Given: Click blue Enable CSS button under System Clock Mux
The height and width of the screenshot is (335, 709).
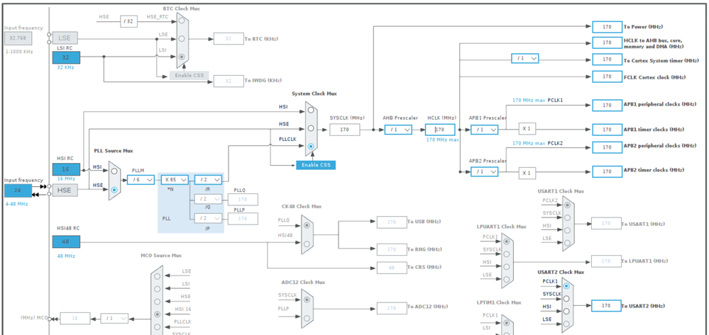Looking at the screenshot, I should click(x=316, y=165).
